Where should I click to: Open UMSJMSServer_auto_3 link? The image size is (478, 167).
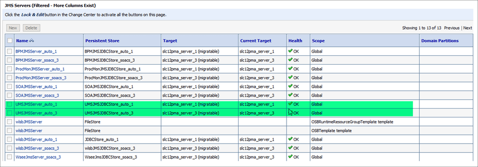point(36,113)
